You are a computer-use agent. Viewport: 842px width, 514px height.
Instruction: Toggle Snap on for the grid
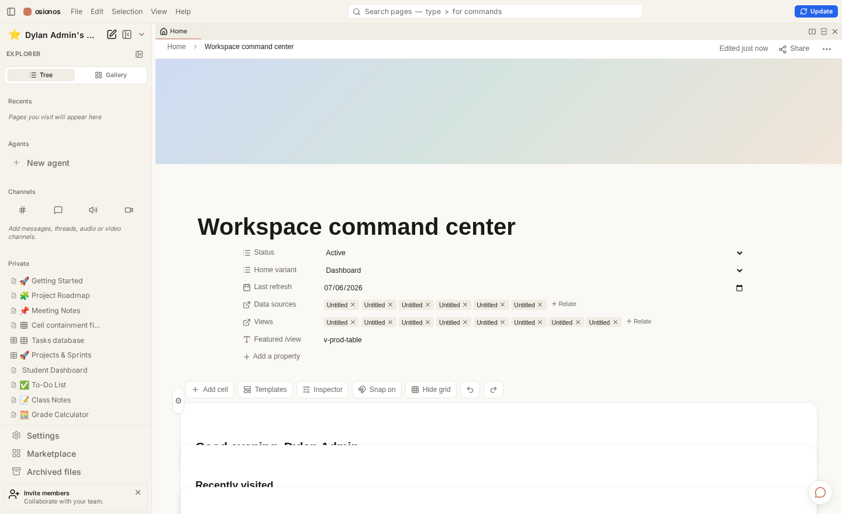[x=377, y=390]
